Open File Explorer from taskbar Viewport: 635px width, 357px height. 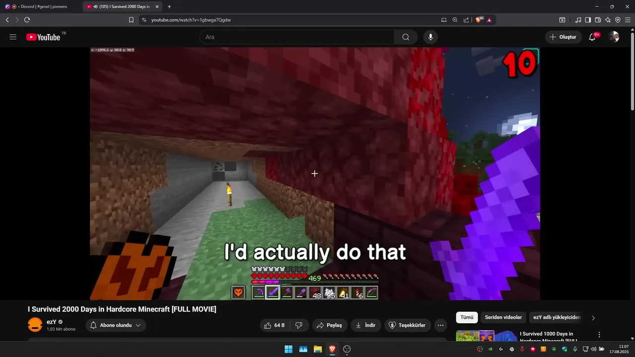tap(317, 349)
